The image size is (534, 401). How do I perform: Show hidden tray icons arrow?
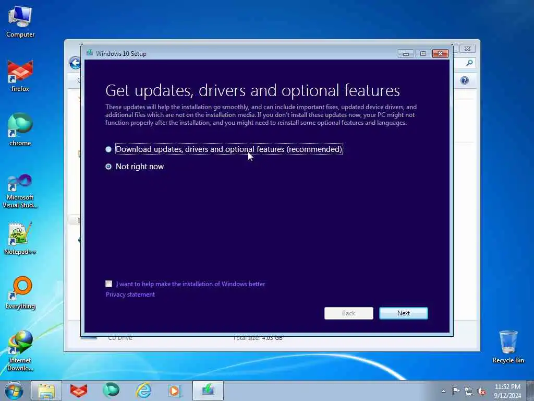[x=443, y=391]
